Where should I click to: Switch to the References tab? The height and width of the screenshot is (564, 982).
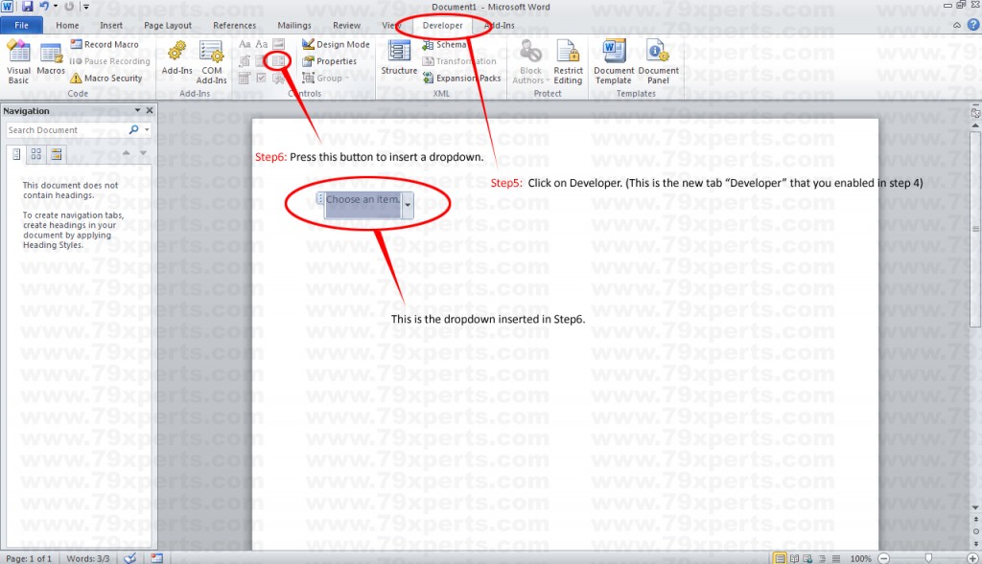pyautogui.click(x=234, y=26)
